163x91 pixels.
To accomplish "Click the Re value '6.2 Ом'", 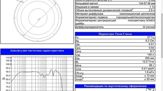I will 150,41.
